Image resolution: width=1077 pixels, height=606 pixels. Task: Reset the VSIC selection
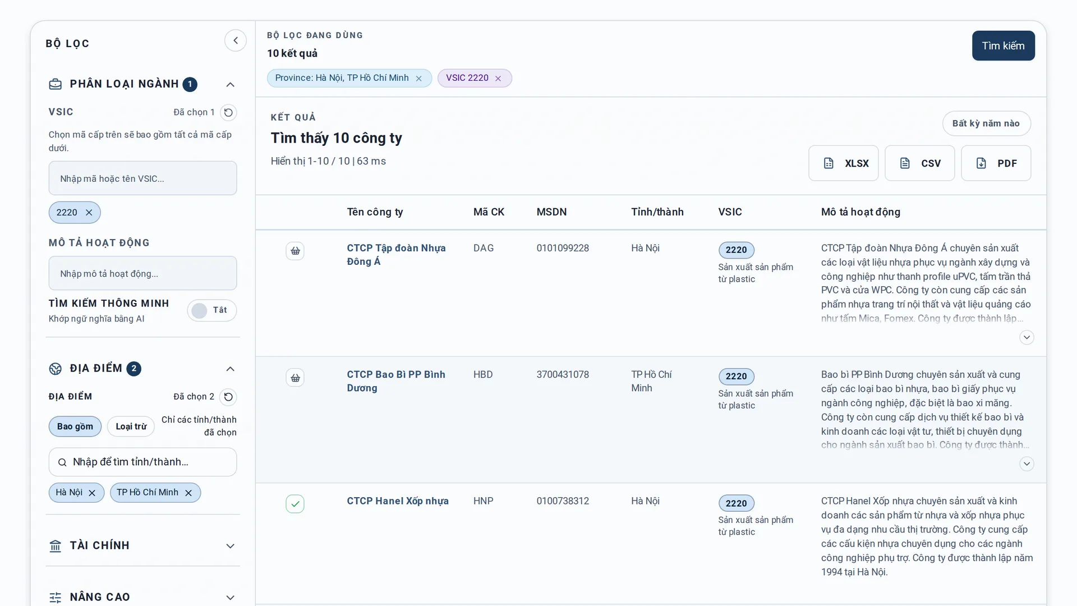[228, 112]
